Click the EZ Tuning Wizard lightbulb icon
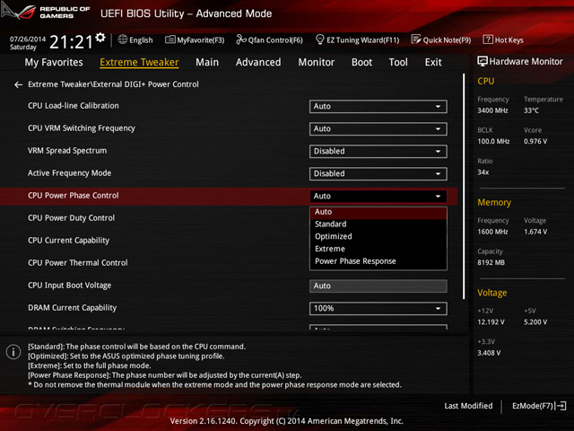 click(319, 40)
